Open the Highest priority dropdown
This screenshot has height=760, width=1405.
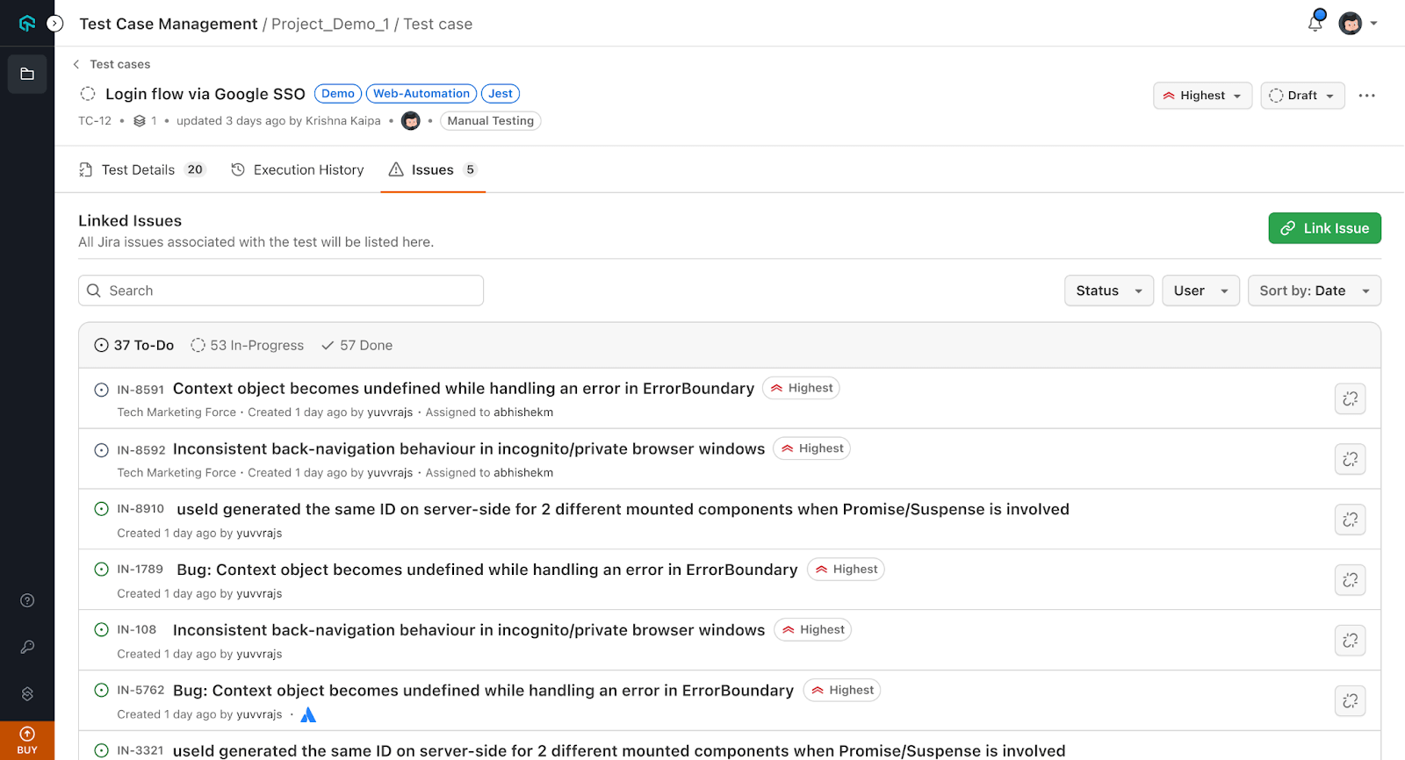point(1202,96)
